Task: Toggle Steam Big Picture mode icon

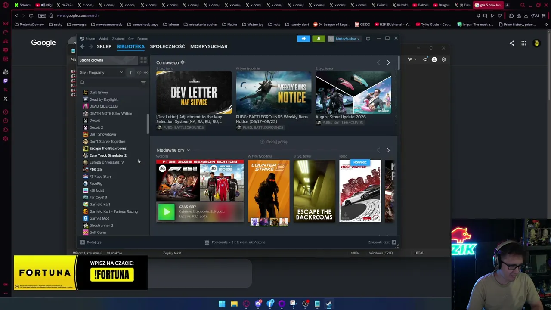Action: pyautogui.click(x=368, y=39)
